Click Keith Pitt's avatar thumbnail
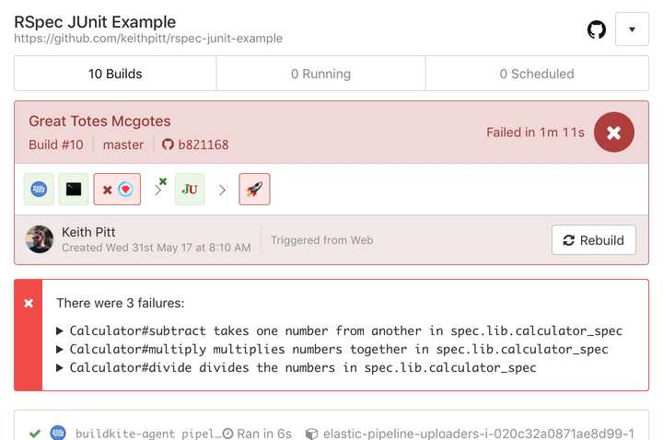Image resolution: width=663 pixels, height=440 pixels. [40, 239]
